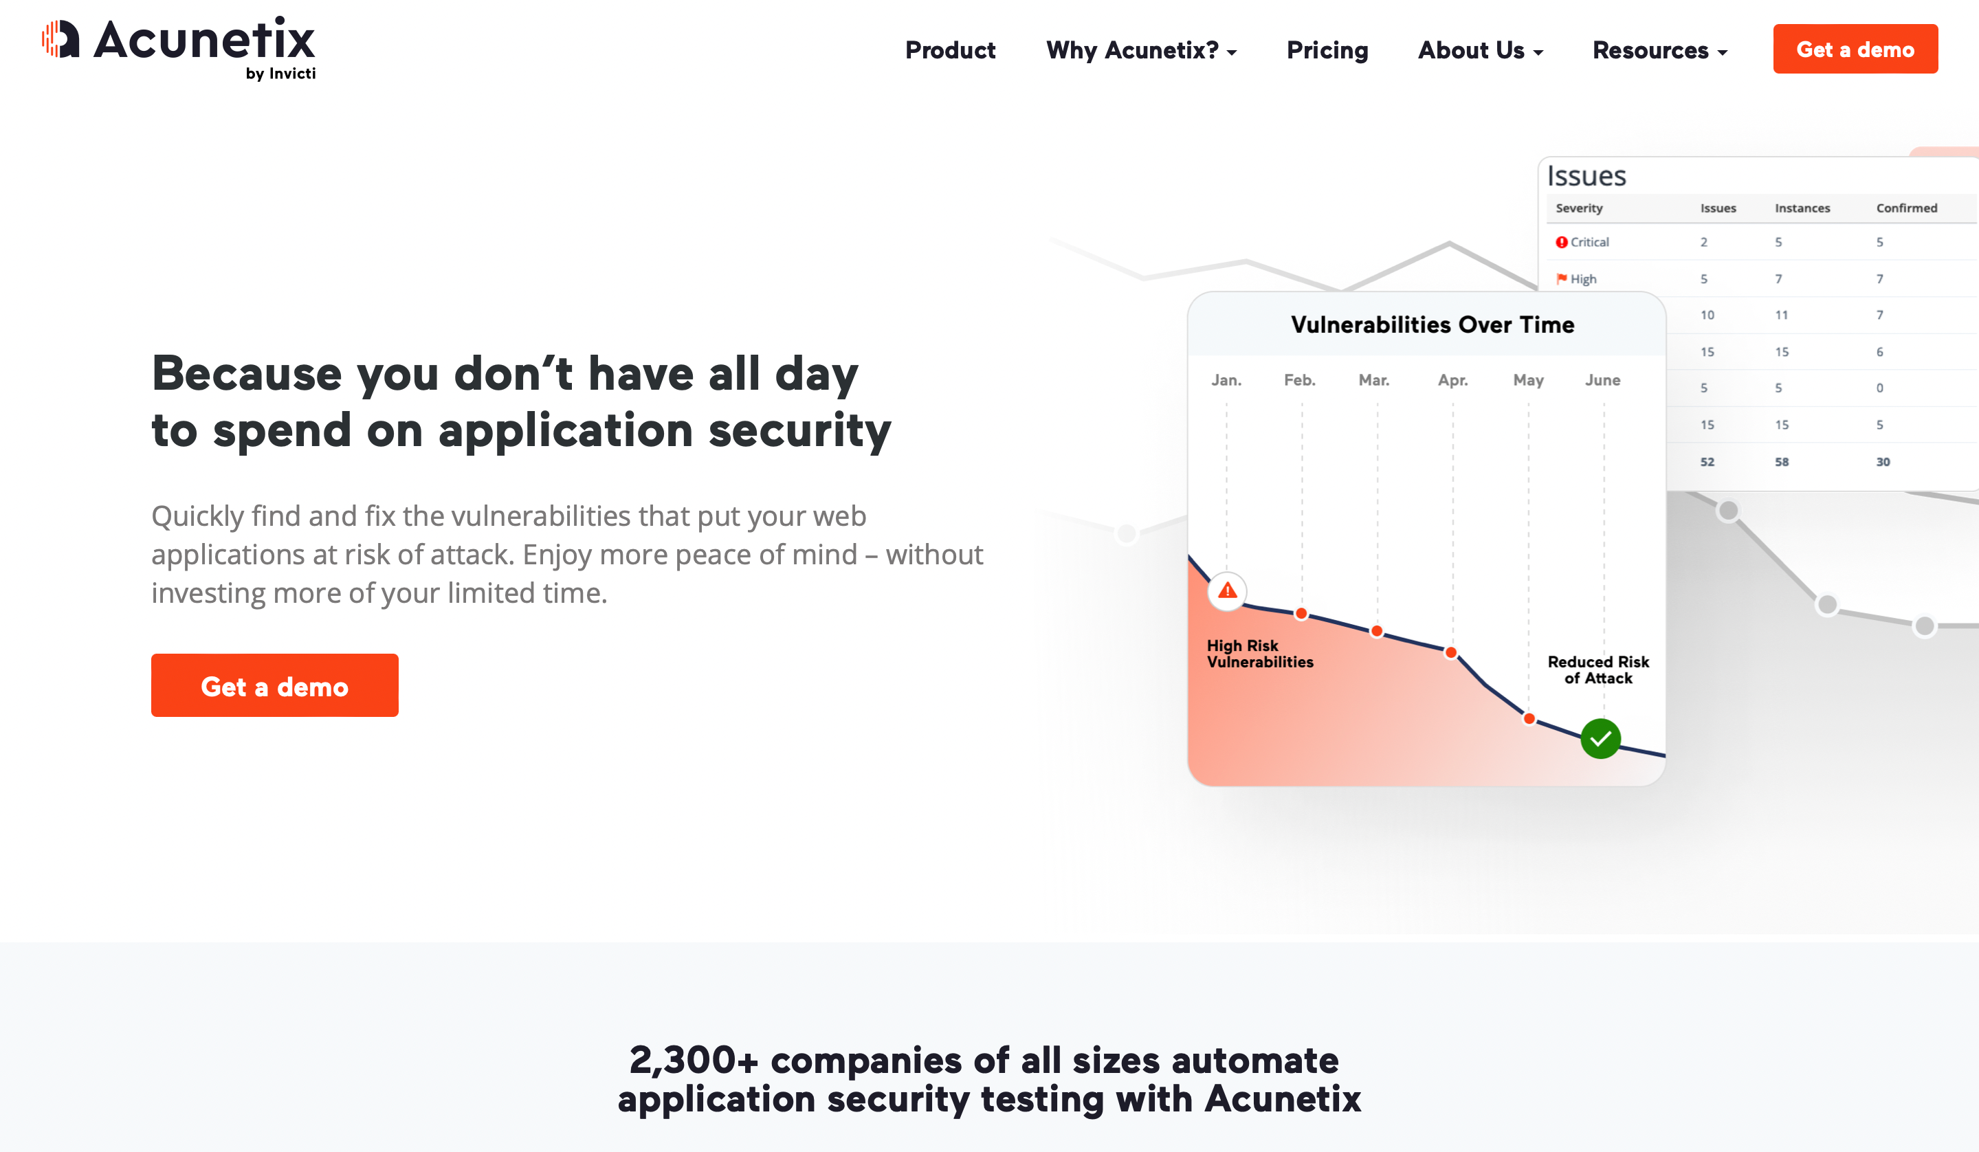Click the Vulnerabilities Over Time chart title
Image resolution: width=1979 pixels, height=1152 pixels.
point(1433,325)
